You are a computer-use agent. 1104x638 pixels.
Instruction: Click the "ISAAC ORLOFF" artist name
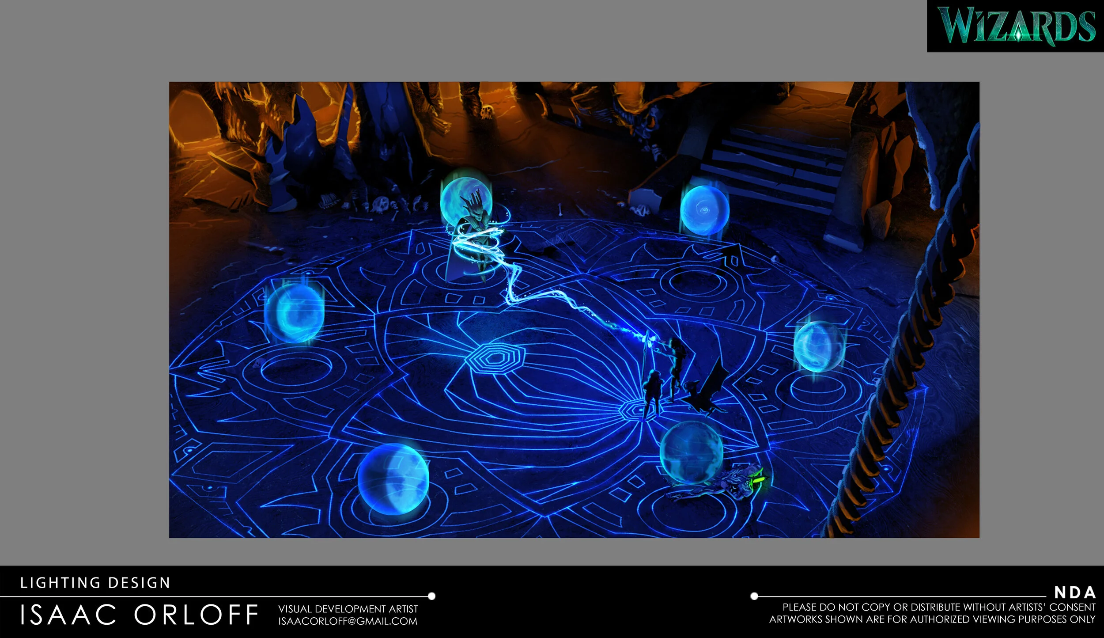(139, 615)
